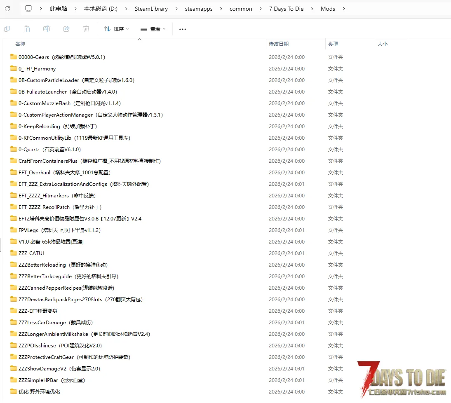
Task: Click the Copy icon in the toolbar
Action: coord(7,29)
